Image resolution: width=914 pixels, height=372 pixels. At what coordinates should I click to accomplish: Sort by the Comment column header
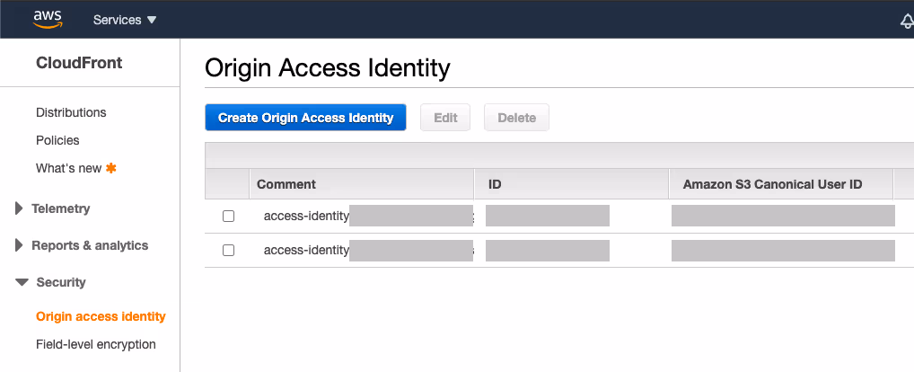362,184
